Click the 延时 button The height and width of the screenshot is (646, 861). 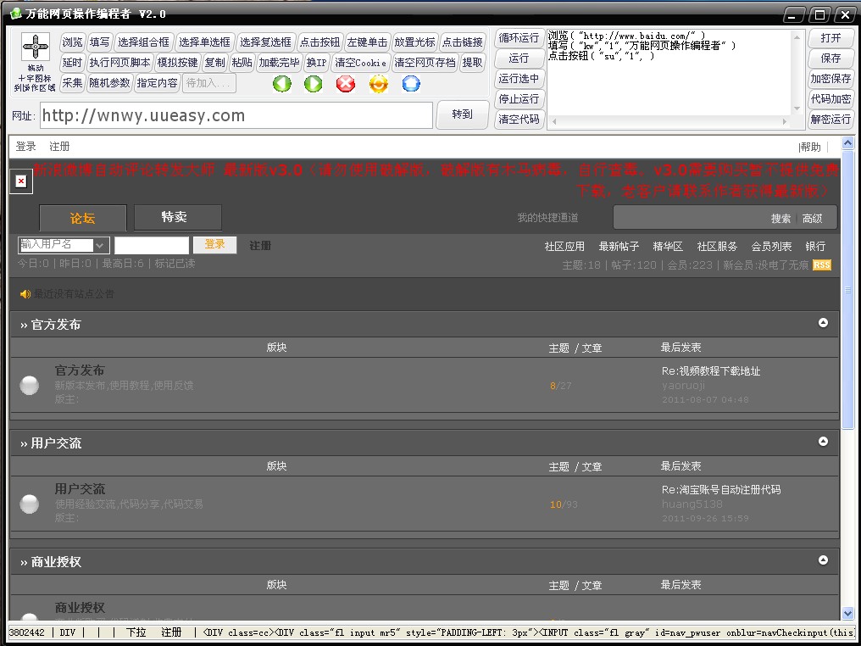72,63
